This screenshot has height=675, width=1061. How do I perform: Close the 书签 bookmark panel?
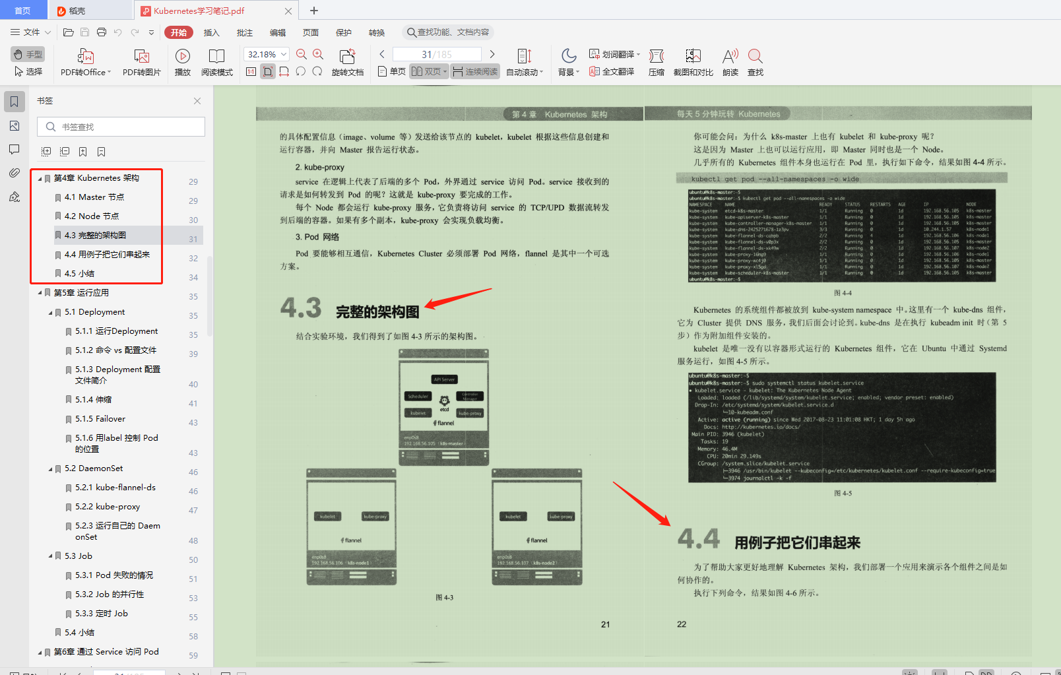click(x=197, y=101)
